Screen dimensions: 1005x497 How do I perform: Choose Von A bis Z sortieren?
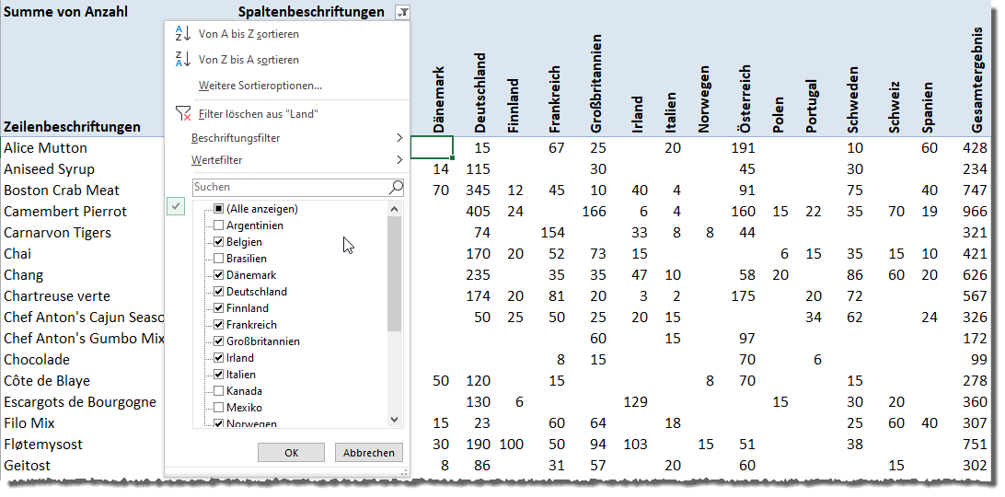(248, 34)
